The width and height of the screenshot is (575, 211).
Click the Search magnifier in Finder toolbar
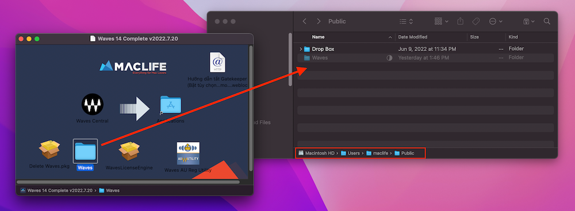pyautogui.click(x=547, y=21)
